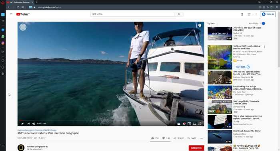Open the Opera main menu logo

[x=3, y=2]
